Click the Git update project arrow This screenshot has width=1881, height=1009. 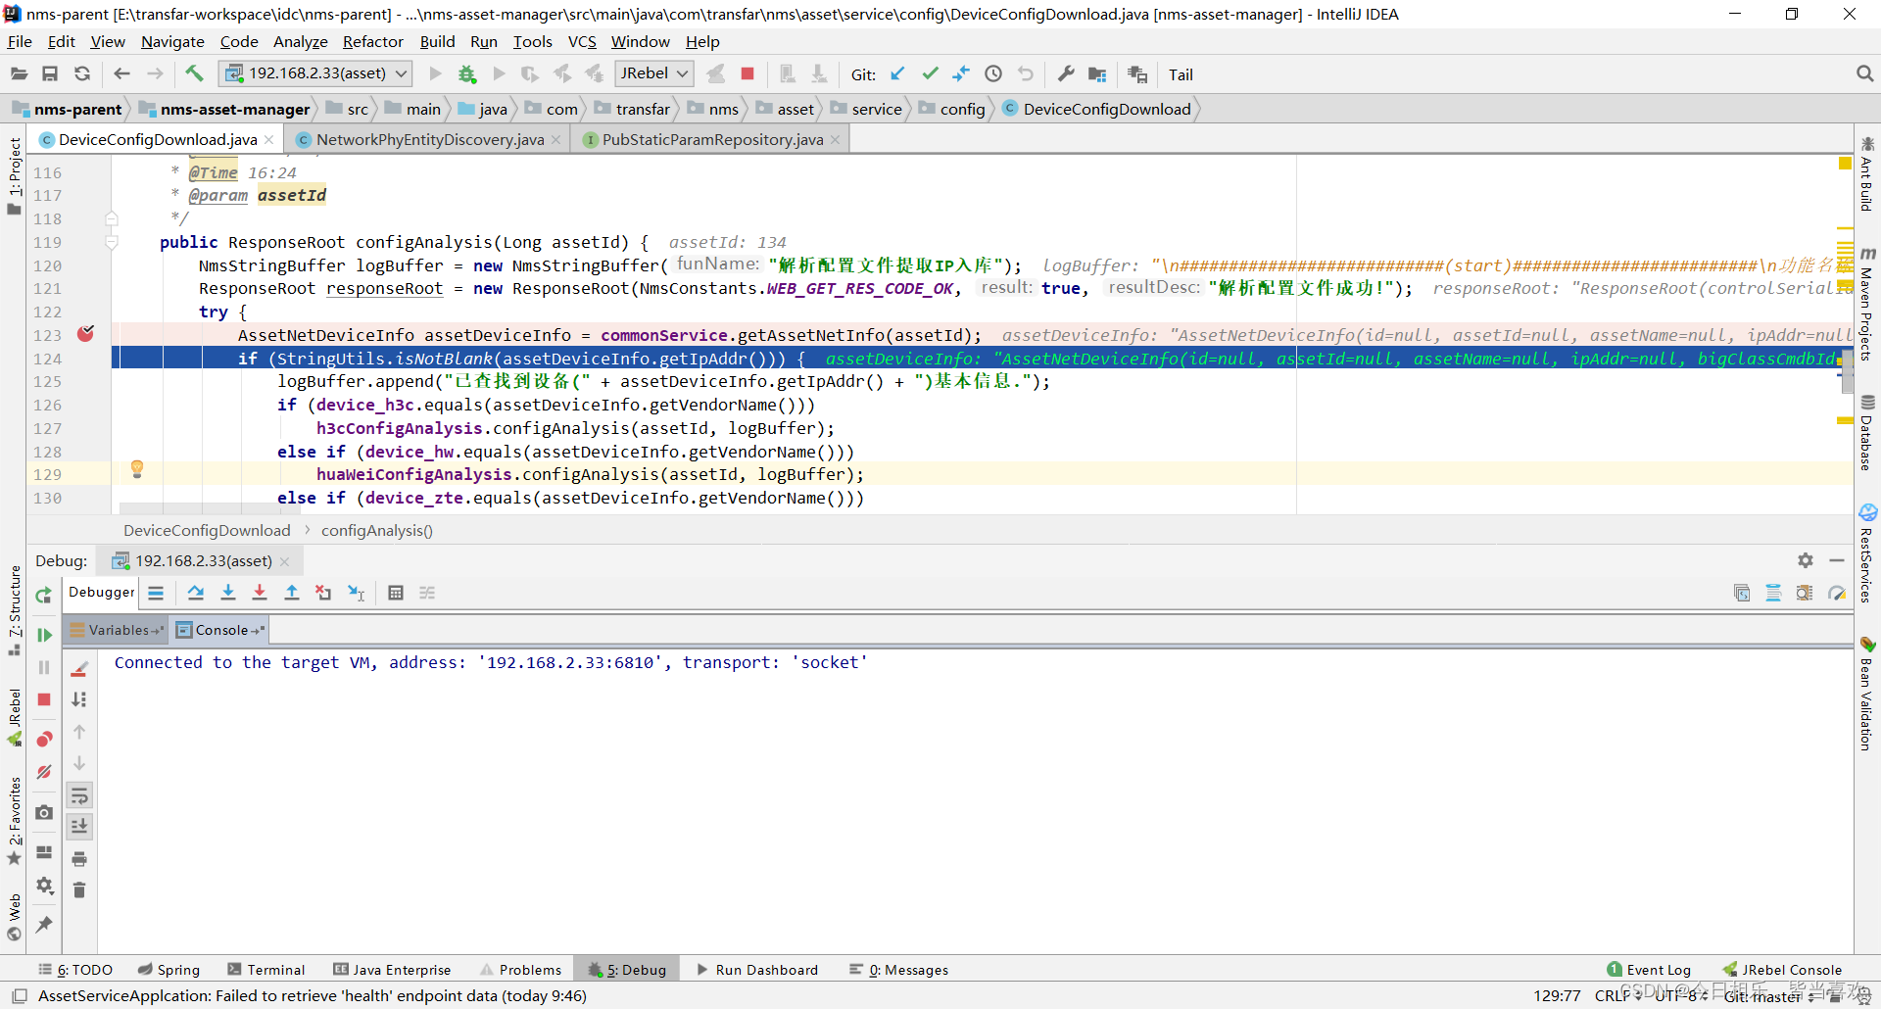(897, 73)
